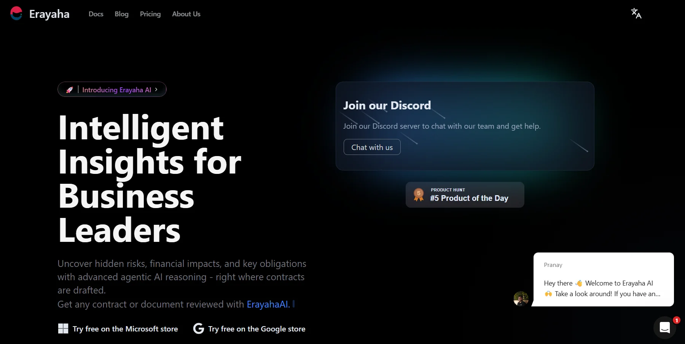Expand the Introducing Erayaha AI chevron arrow

pyautogui.click(x=156, y=90)
